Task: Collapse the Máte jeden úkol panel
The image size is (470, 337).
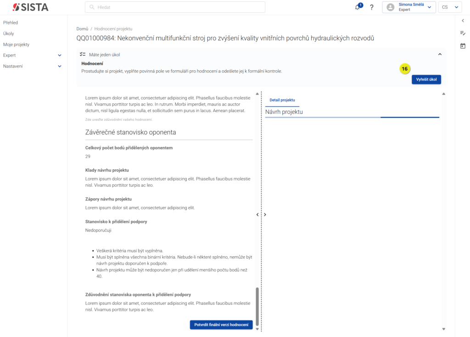Action: (440, 54)
